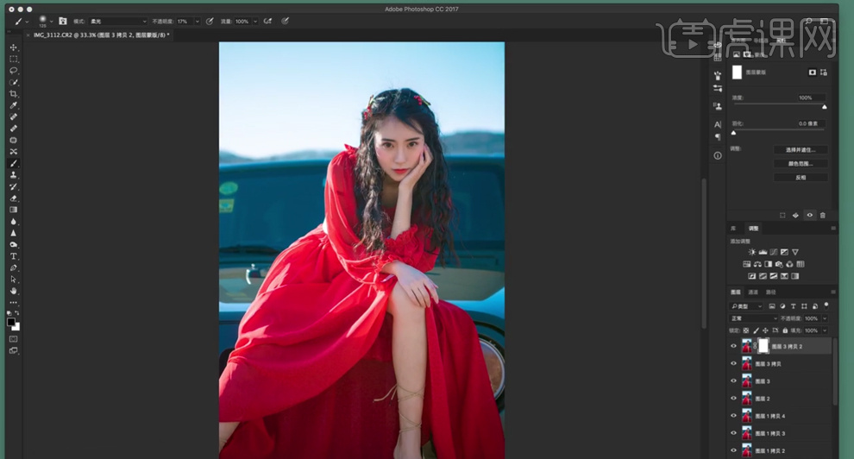
Task: Click the mask density slider handle
Action: [x=824, y=107]
